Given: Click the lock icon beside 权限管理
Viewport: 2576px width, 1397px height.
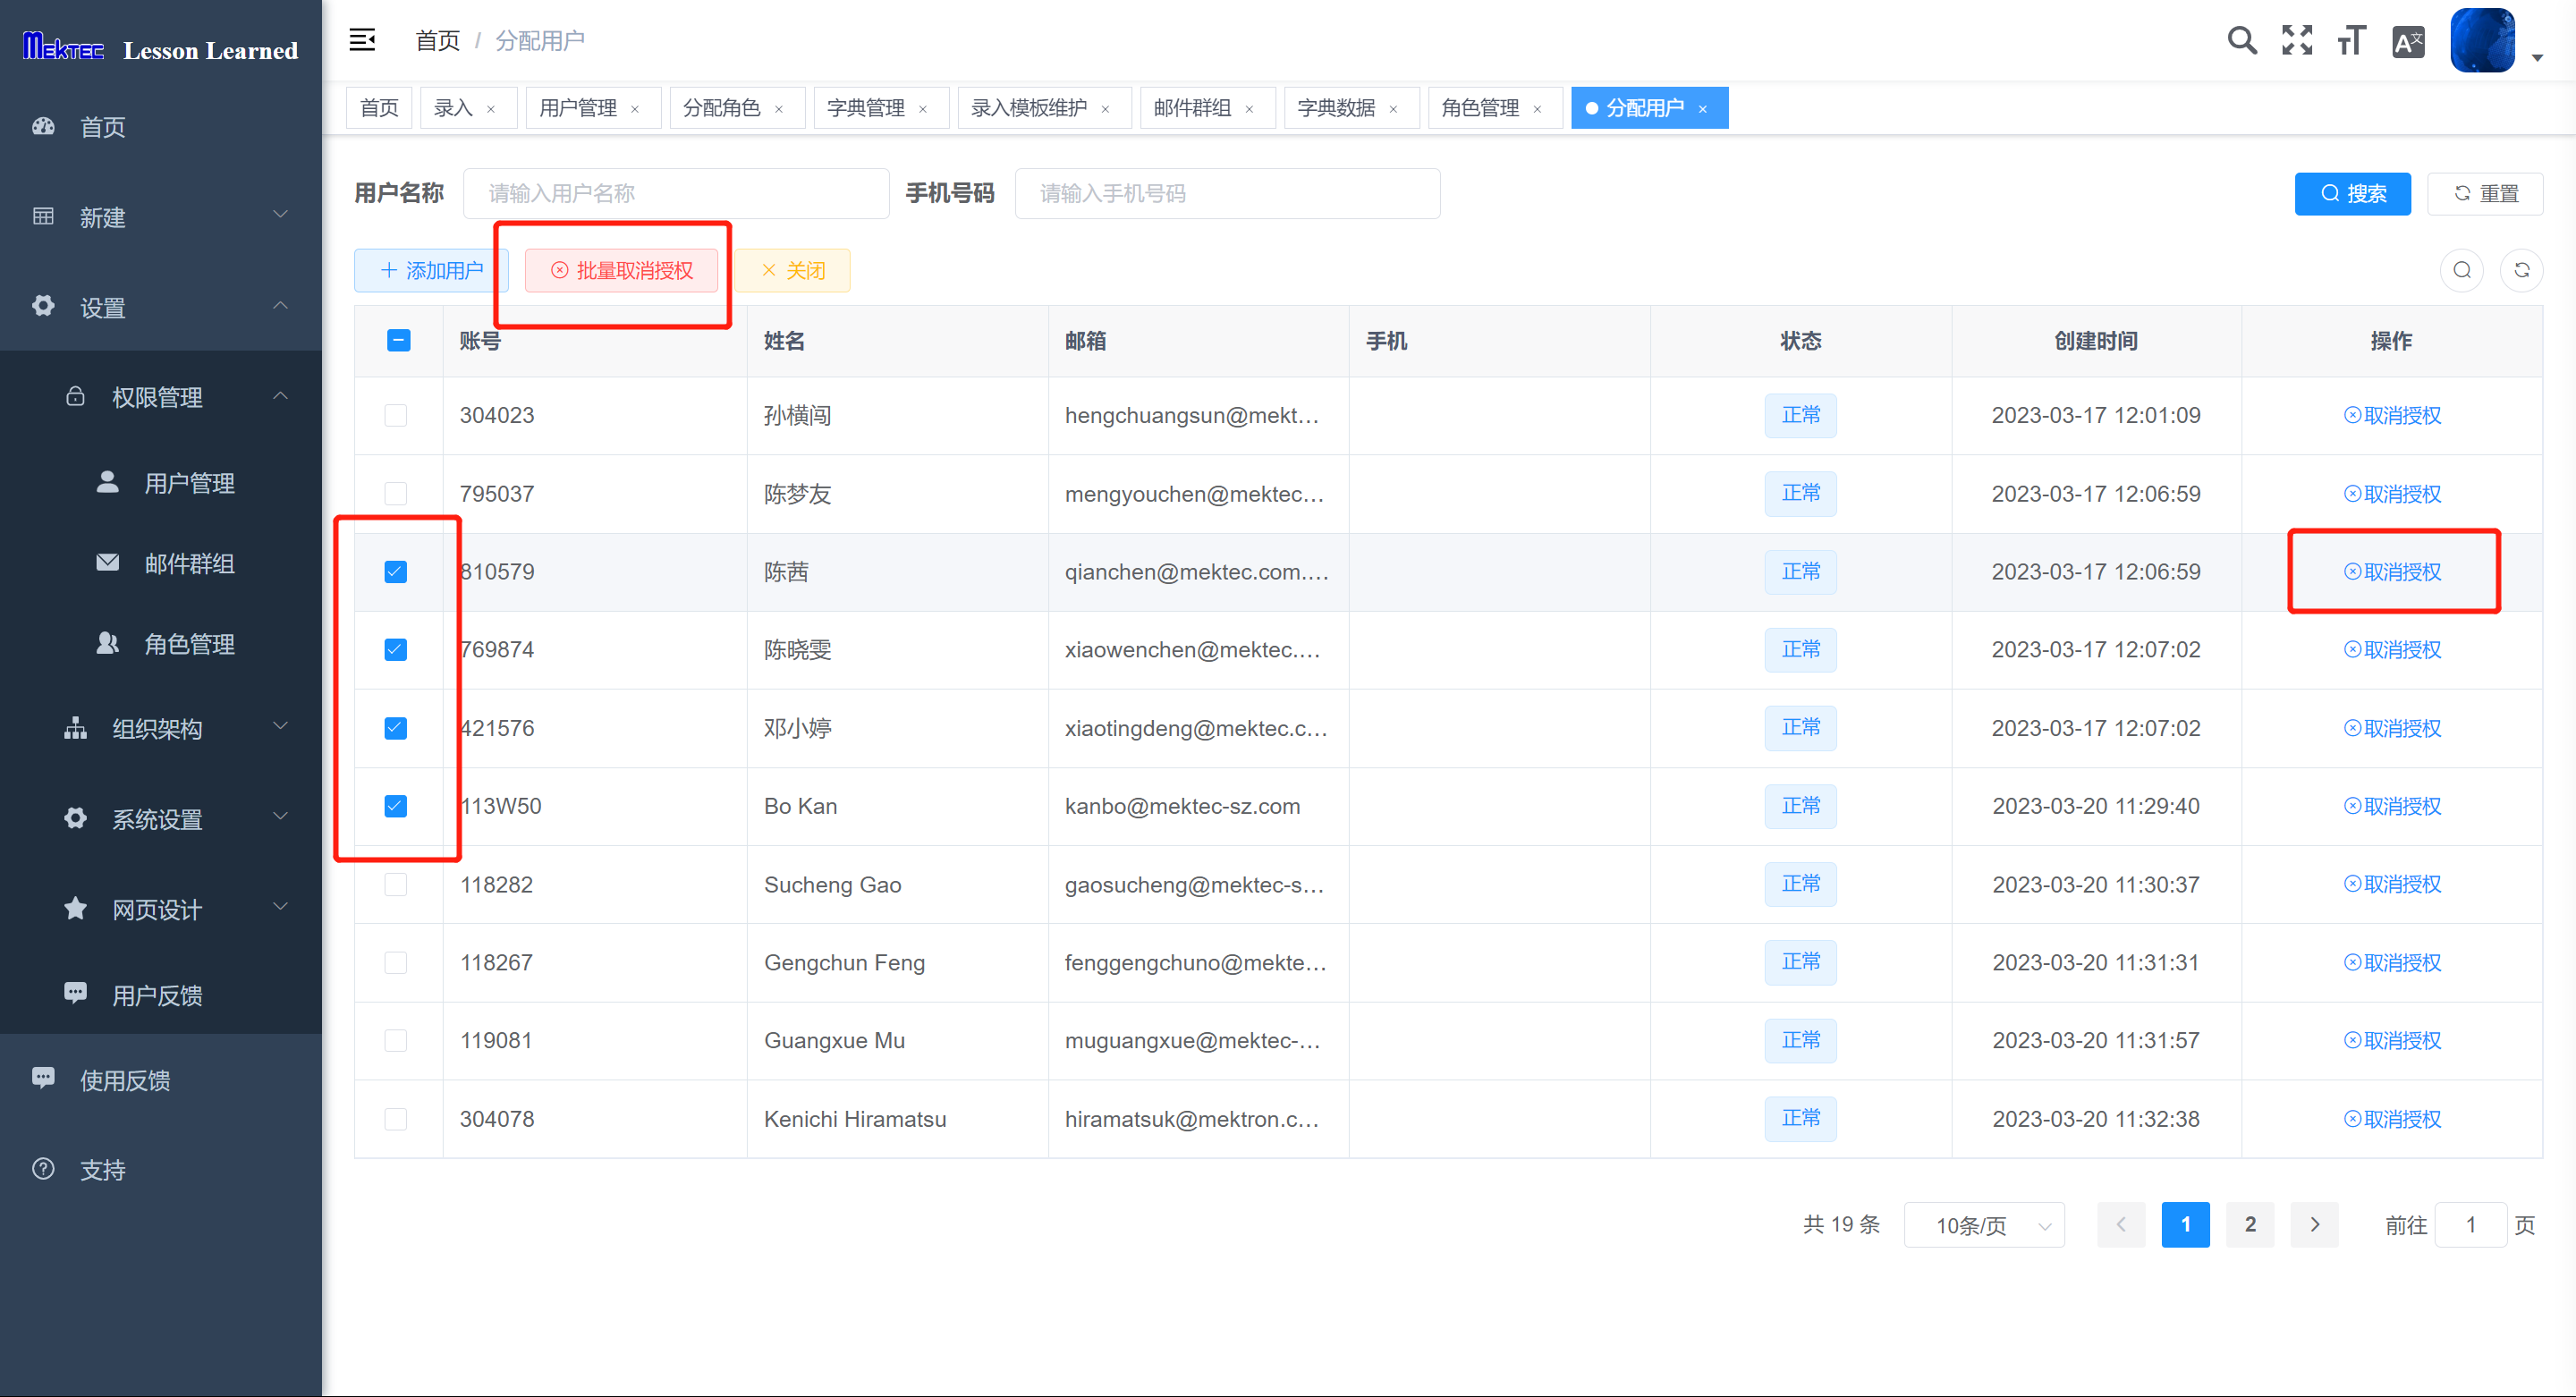Looking at the screenshot, I should [75, 397].
